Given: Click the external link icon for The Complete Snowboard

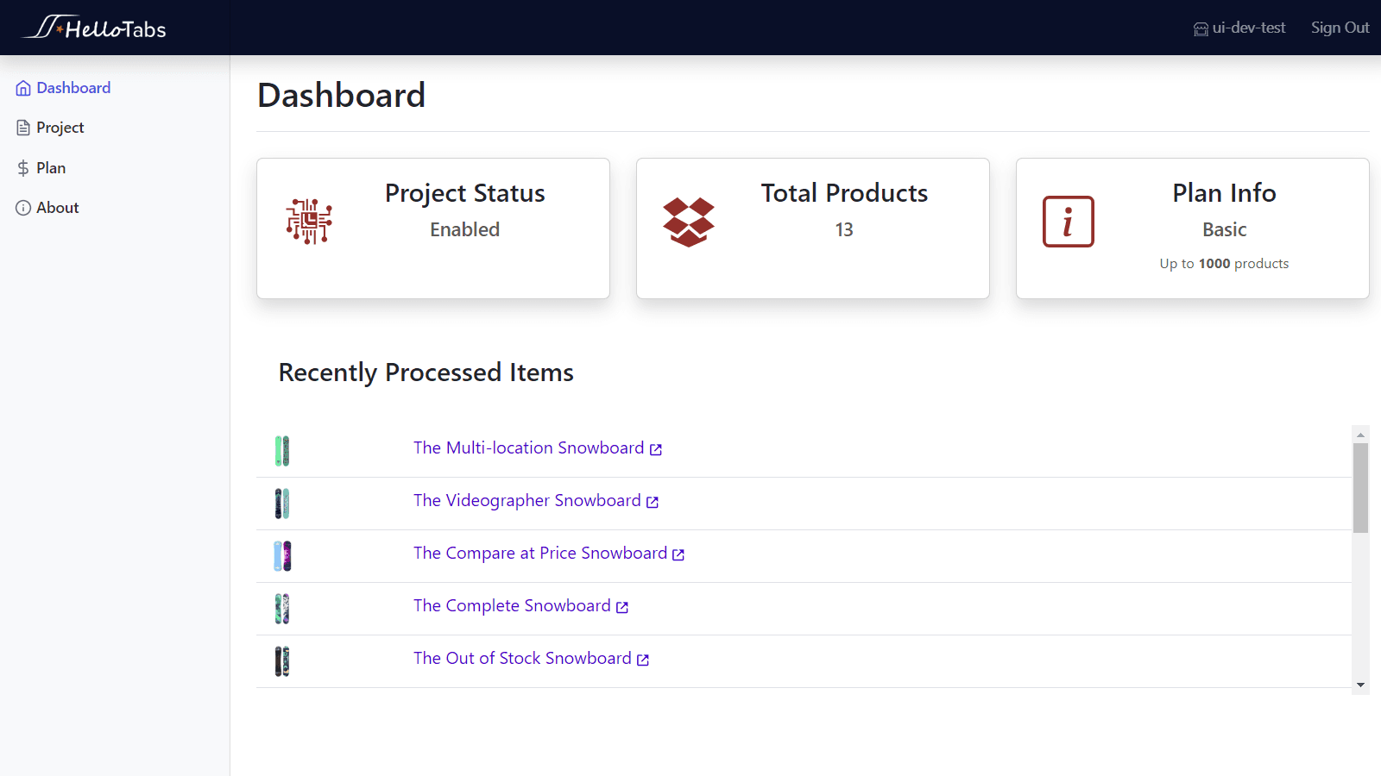Looking at the screenshot, I should pyautogui.click(x=622, y=606).
